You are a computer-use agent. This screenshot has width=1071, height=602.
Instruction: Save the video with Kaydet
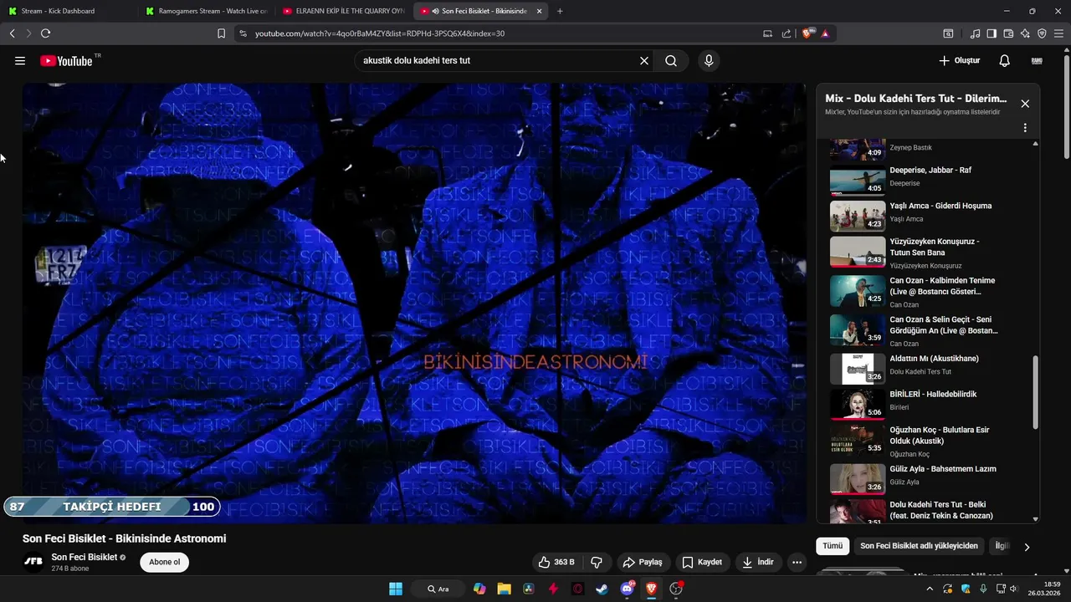[701, 562]
